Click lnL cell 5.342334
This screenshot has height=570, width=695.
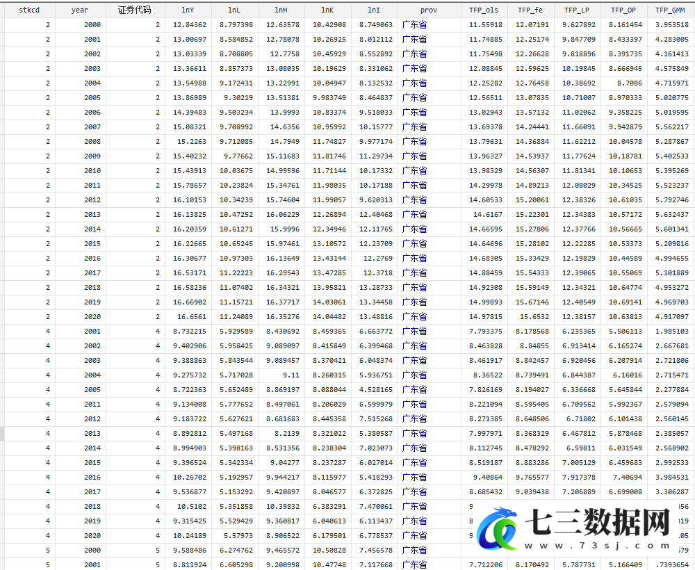pos(234,463)
